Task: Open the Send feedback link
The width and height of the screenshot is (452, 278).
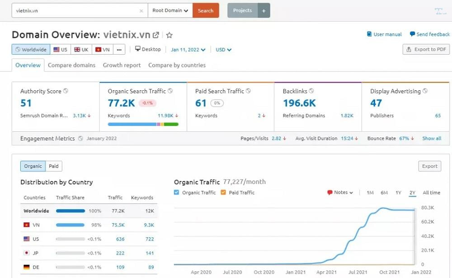Action: (433, 34)
